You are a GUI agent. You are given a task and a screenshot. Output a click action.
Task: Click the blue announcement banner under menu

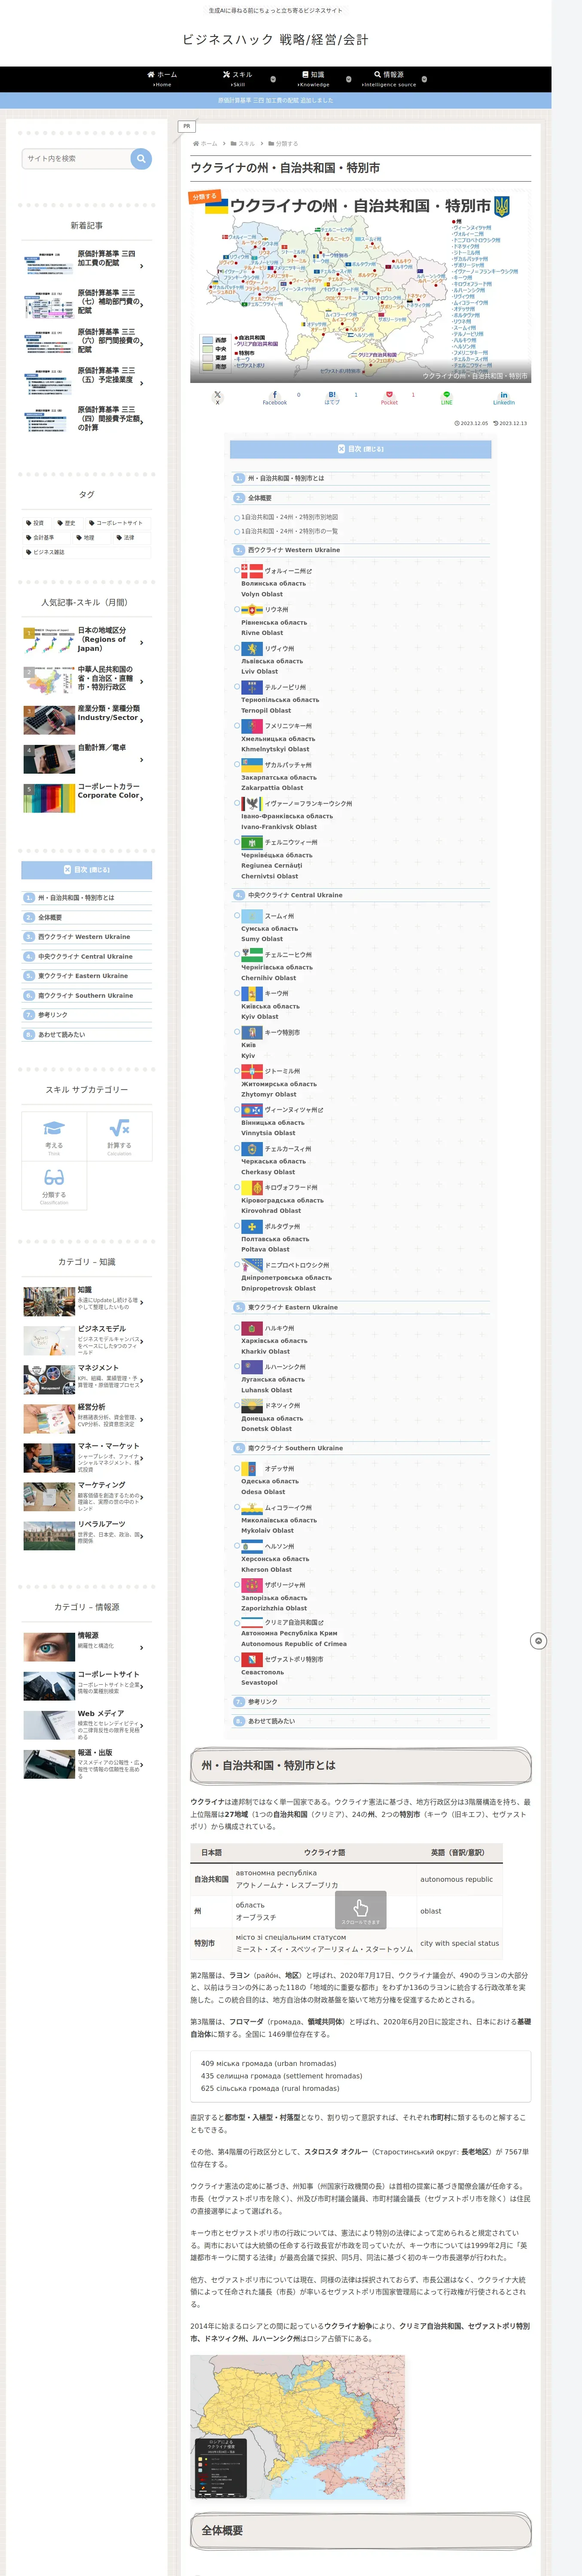pos(276,100)
